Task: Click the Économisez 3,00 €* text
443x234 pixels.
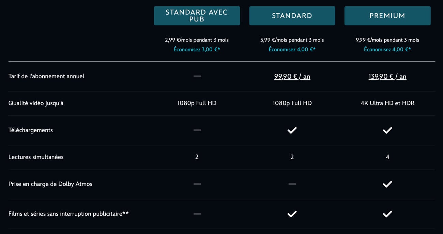Action: pyautogui.click(x=197, y=50)
